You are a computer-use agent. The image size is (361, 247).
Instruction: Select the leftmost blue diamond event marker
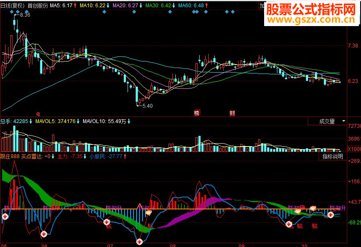pos(12,12)
